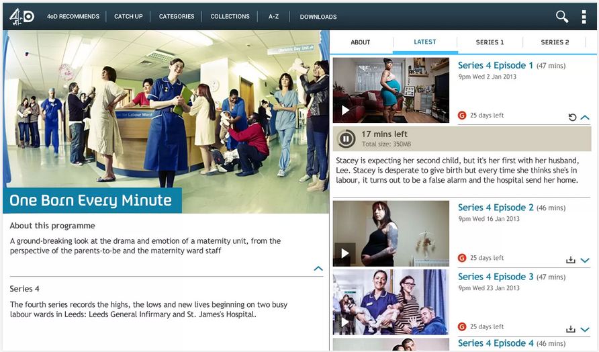Viewport: 599px width, 352px height.
Task: Go to Categories in top navigation
Action: (177, 17)
